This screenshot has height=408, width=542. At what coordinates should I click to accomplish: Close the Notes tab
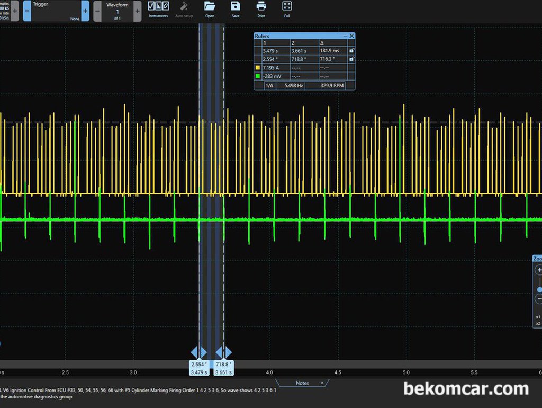click(322, 383)
